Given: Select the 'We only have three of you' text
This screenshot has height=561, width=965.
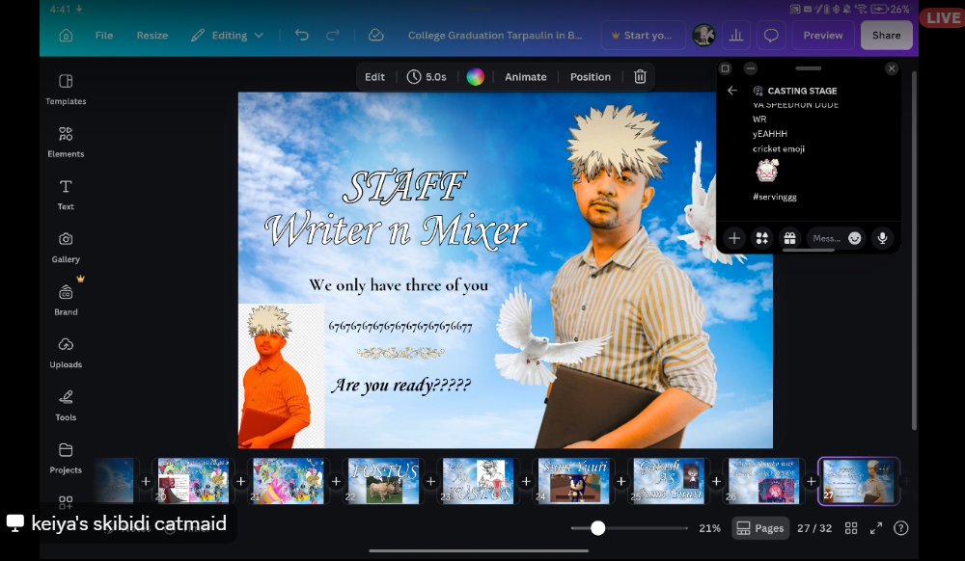Looking at the screenshot, I should [399, 285].
